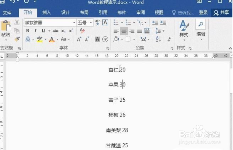The image size is (233, 150).
Task: Apply character border icon
Action: point(105,22)
